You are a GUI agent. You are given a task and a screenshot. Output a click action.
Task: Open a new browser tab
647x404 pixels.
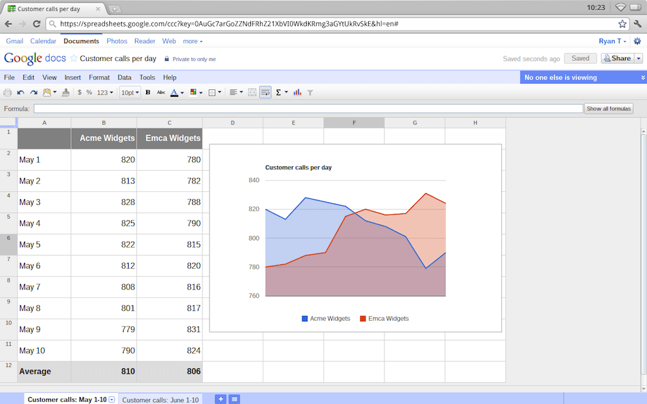click(115, 8)
